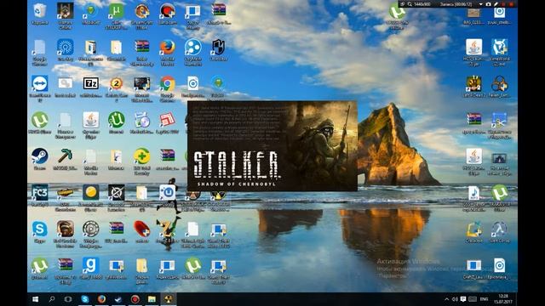
Task: Open File Explorer from the taskbar
Action: pos(152,299)
